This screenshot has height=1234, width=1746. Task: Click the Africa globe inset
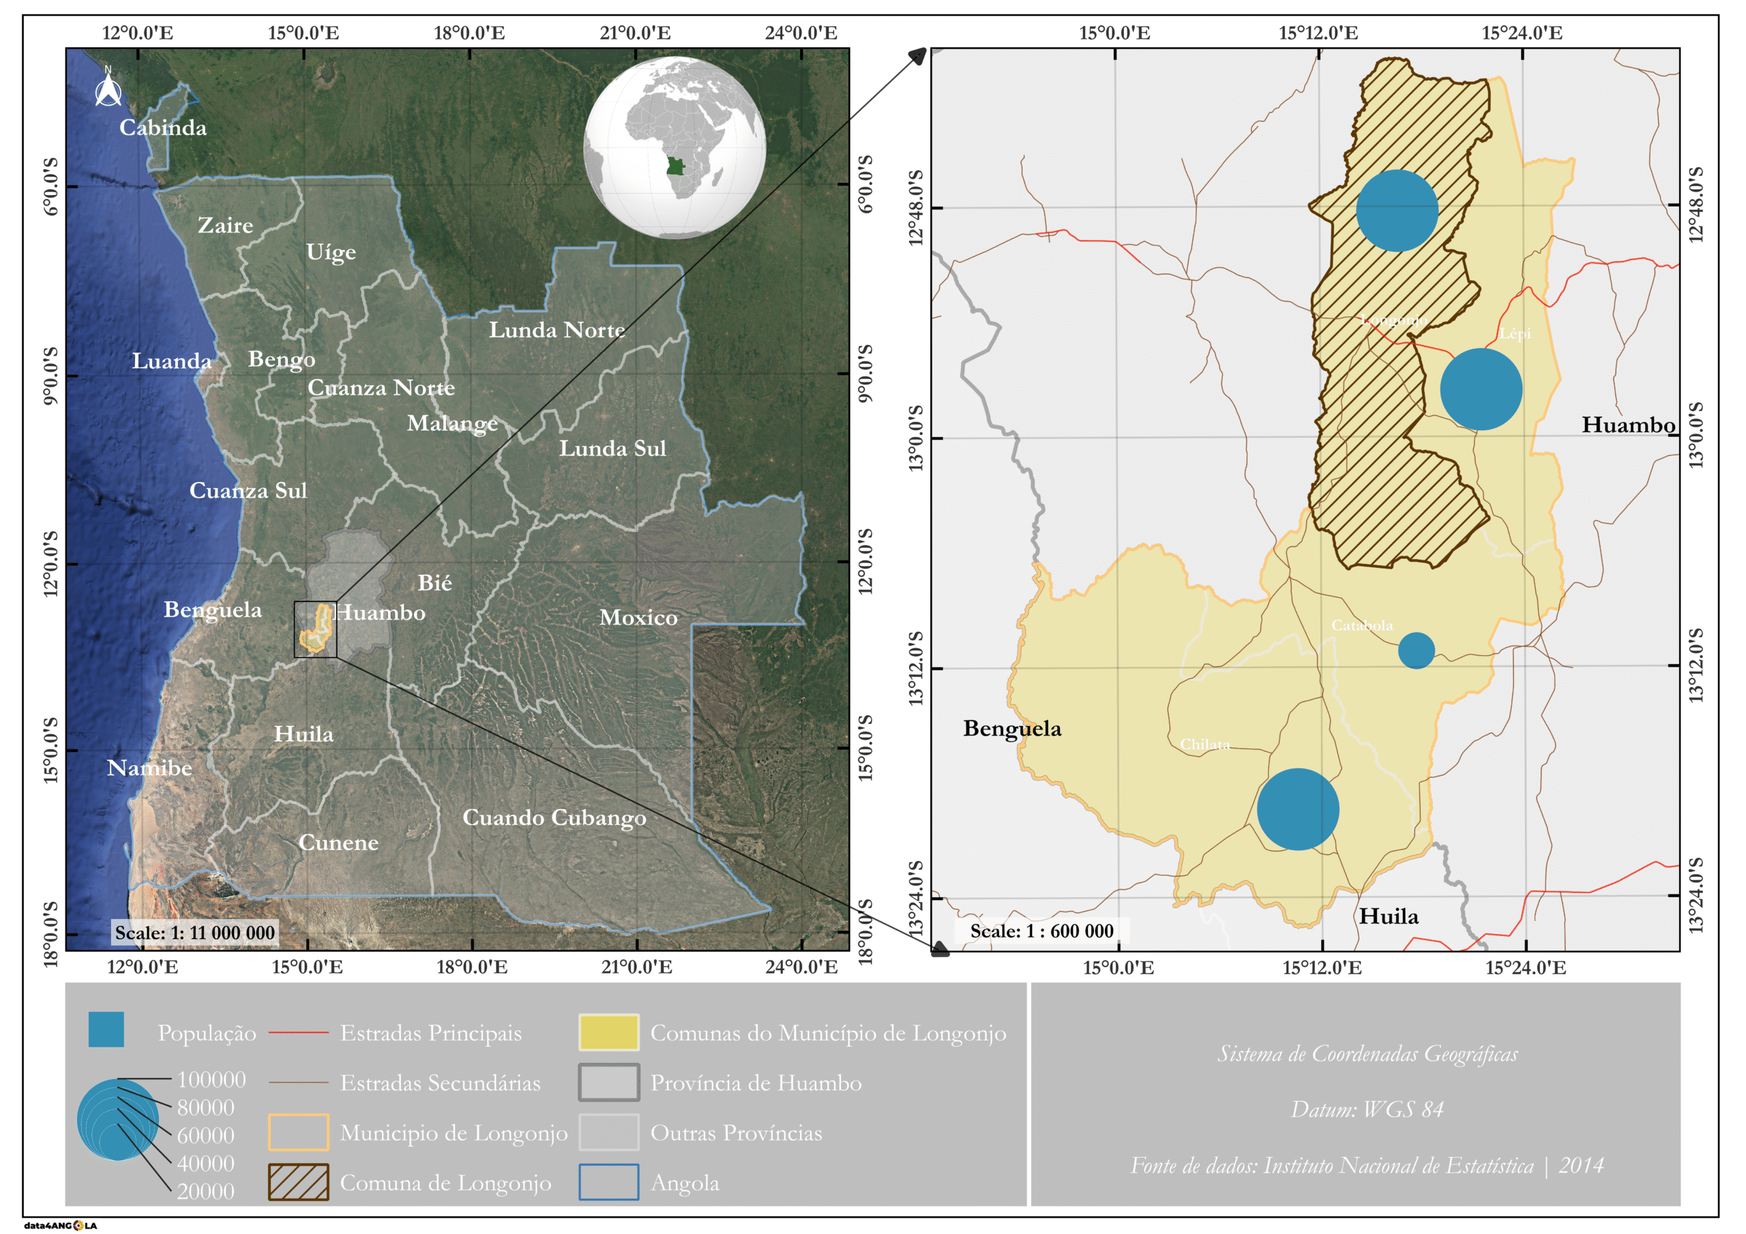click(x=674, y=147)
